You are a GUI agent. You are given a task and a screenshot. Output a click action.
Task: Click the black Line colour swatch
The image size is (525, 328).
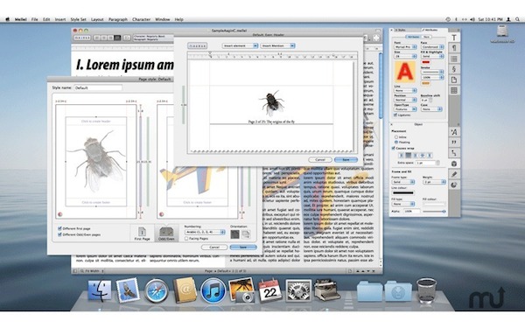[x=402, y=192]
